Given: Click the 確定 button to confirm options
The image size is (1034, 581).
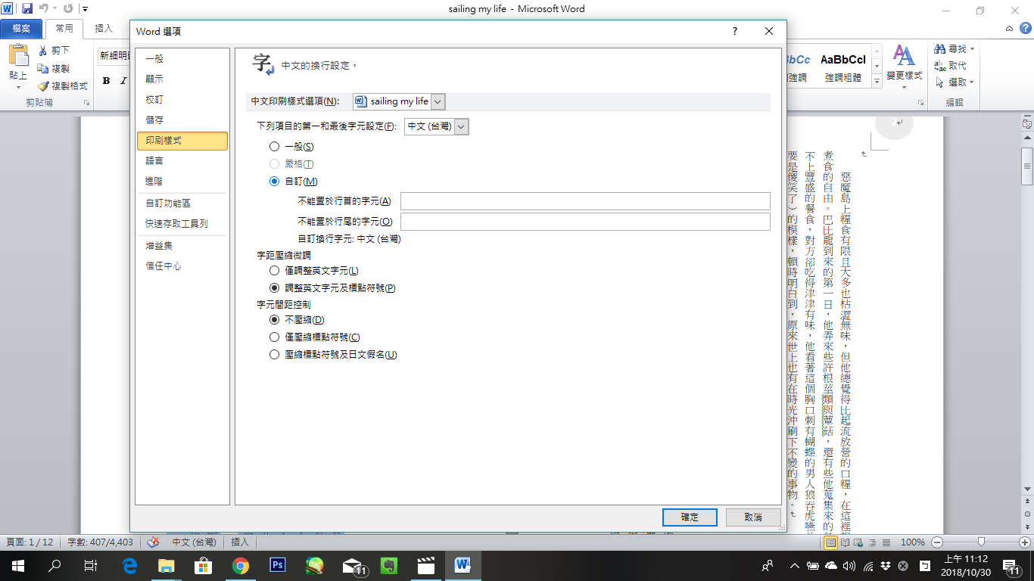Looking at the screenshot, I should tap(690, 517).
